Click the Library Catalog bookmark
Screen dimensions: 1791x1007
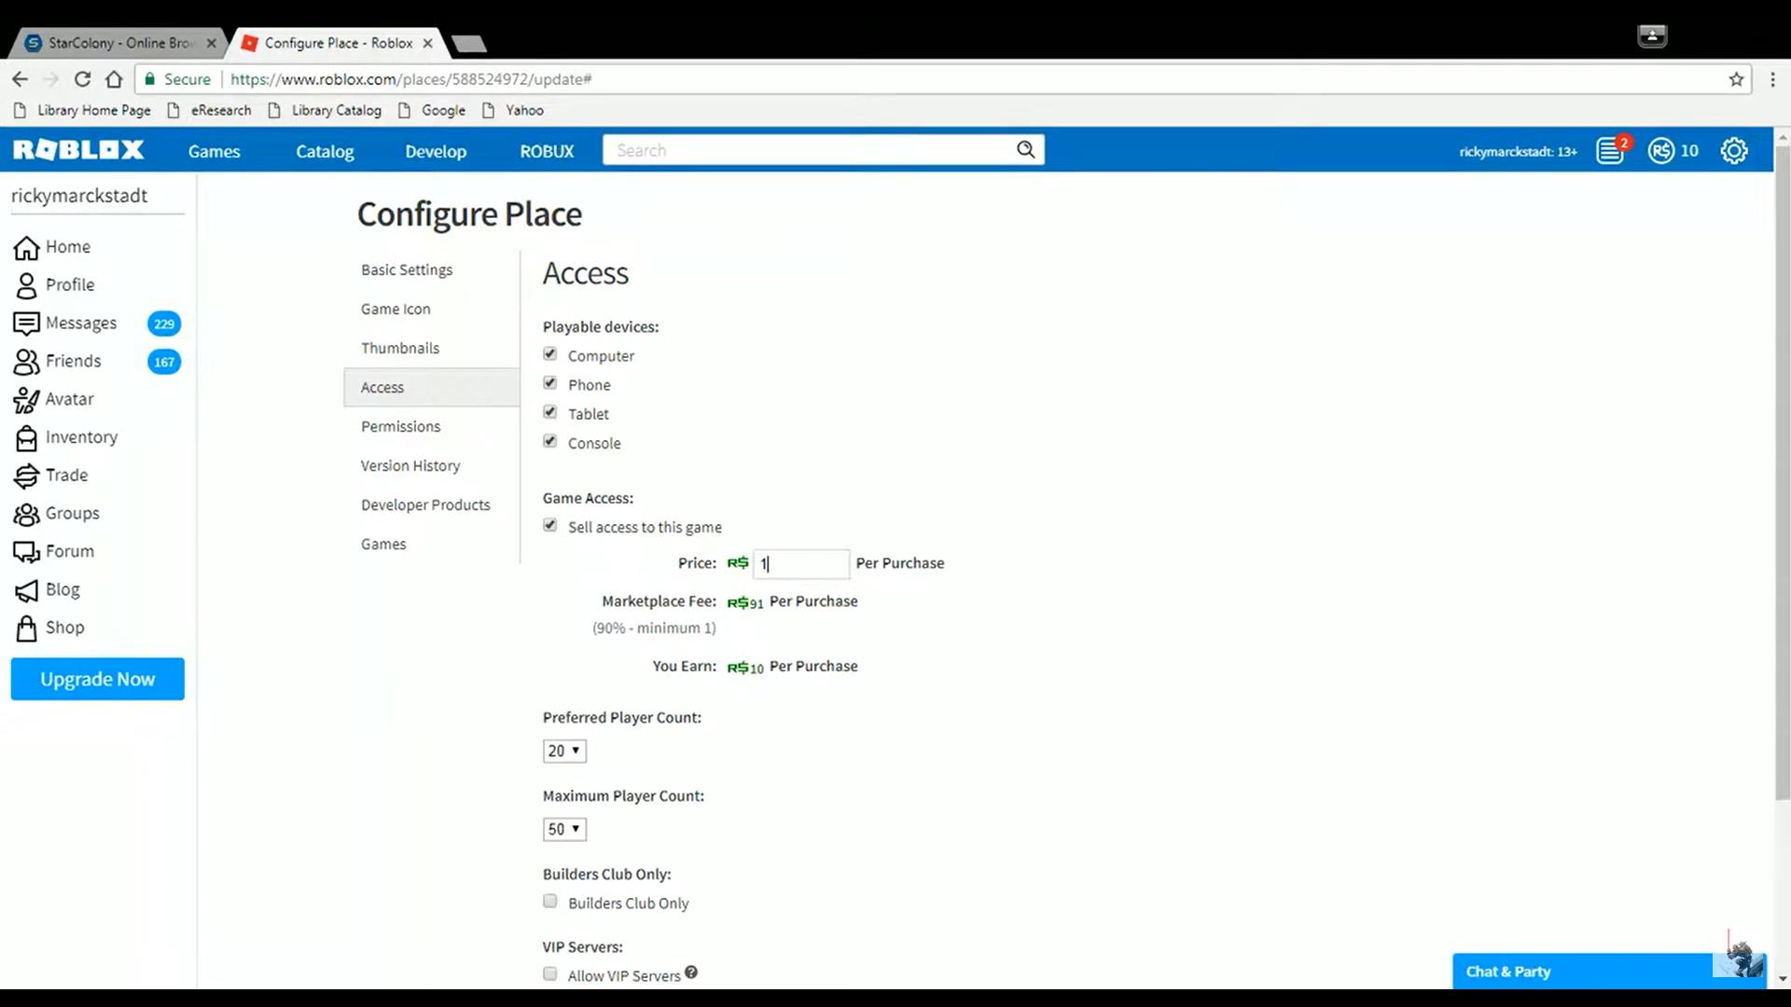(326, 110)
